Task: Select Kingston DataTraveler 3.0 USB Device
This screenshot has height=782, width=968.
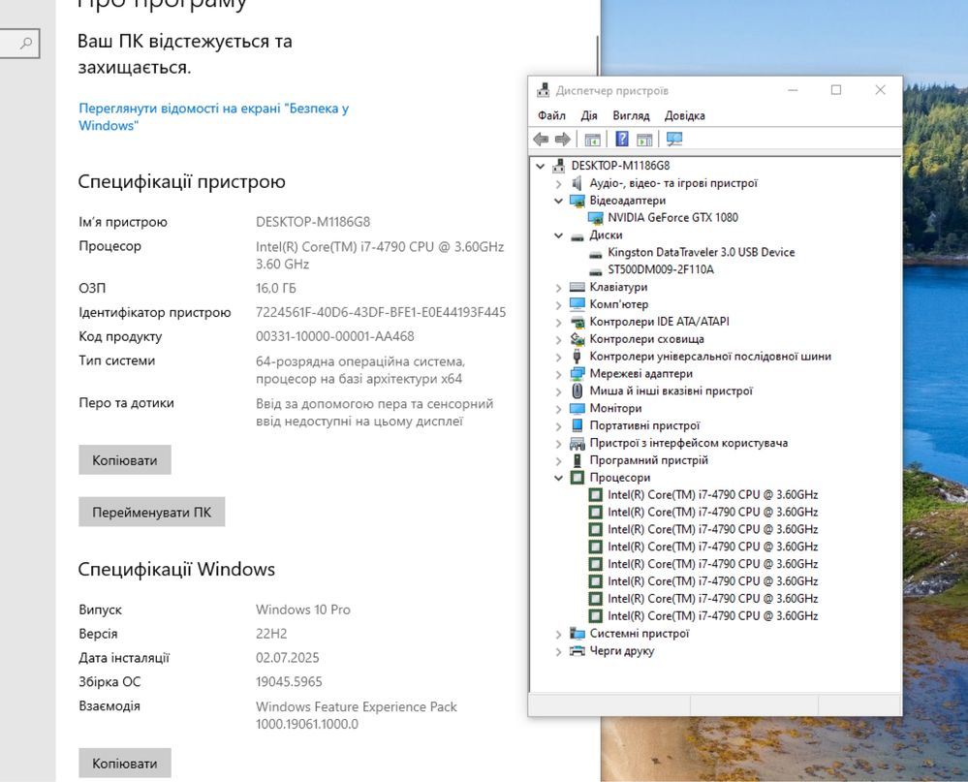Action: tap(702, 252)
